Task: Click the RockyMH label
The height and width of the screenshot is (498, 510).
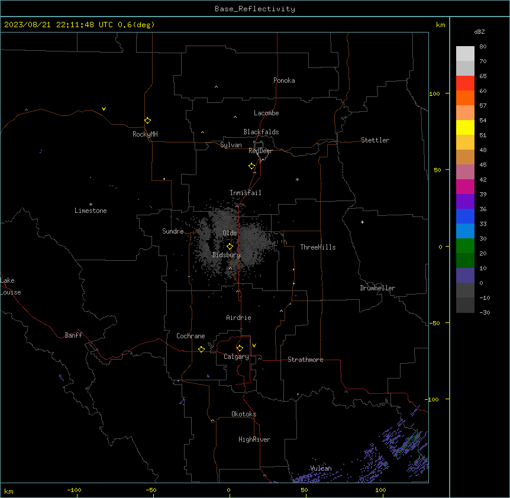Action: 145,134
